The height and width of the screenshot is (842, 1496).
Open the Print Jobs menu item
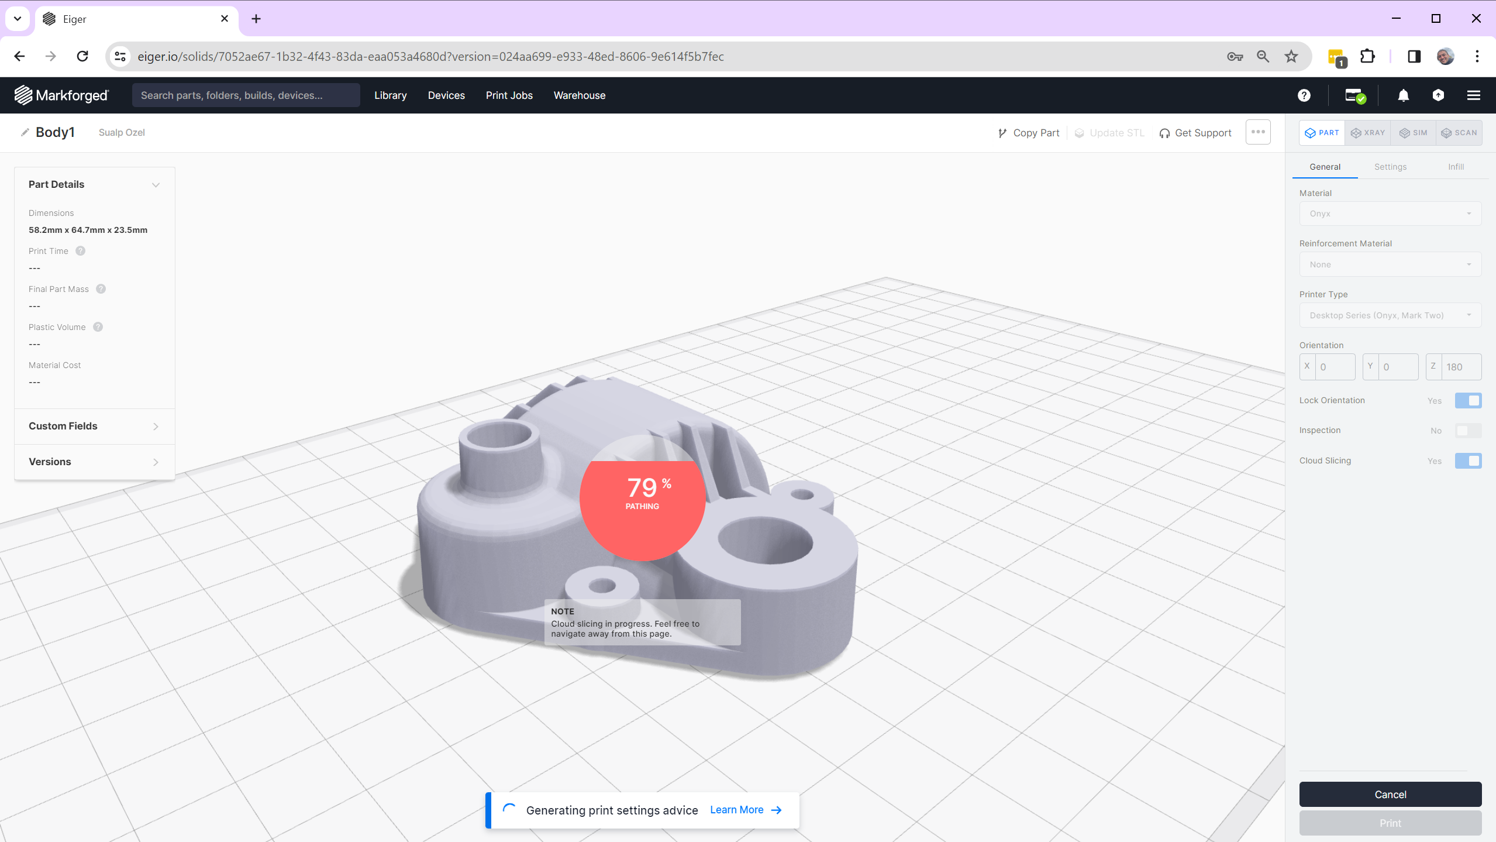(509, 95)
